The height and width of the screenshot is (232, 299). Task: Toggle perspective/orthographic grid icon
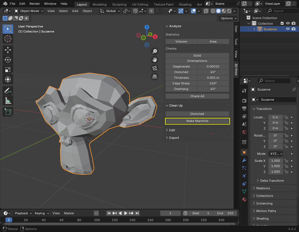pyautogui.click(x=154, y=77)
